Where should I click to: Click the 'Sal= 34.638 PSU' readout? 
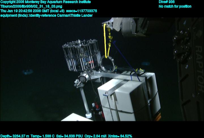click(69, 136)
